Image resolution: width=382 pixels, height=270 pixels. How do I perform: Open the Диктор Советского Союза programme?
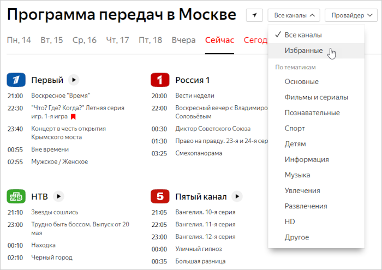[213, 129]
